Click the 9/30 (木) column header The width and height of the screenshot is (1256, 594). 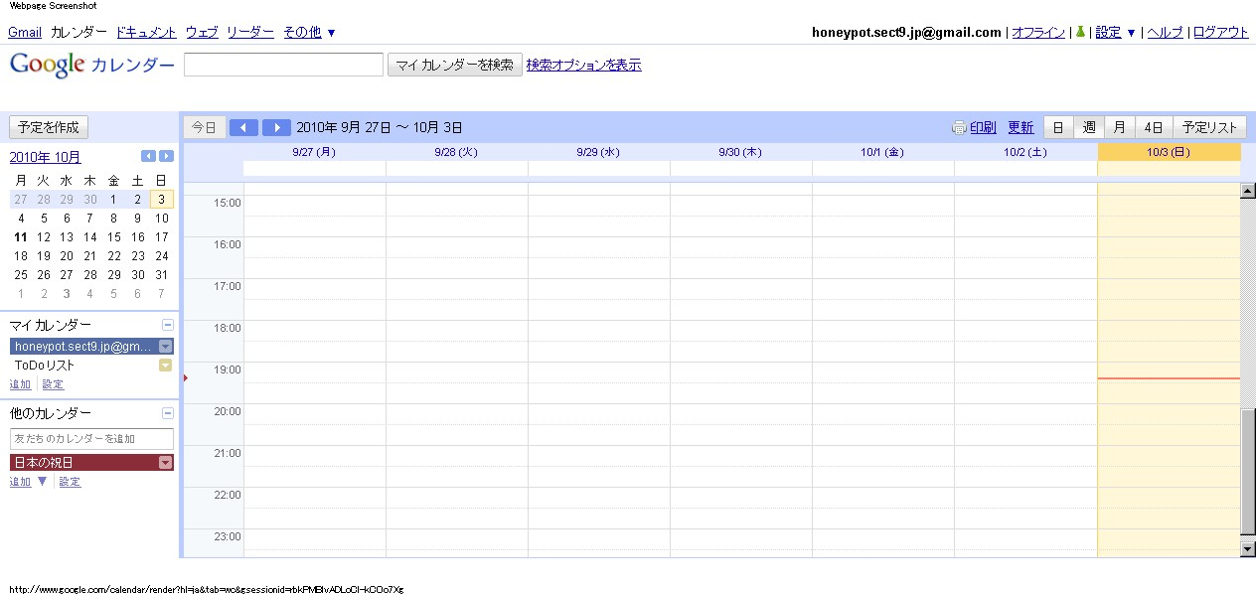pyautogui.click(x=740, y=152)
